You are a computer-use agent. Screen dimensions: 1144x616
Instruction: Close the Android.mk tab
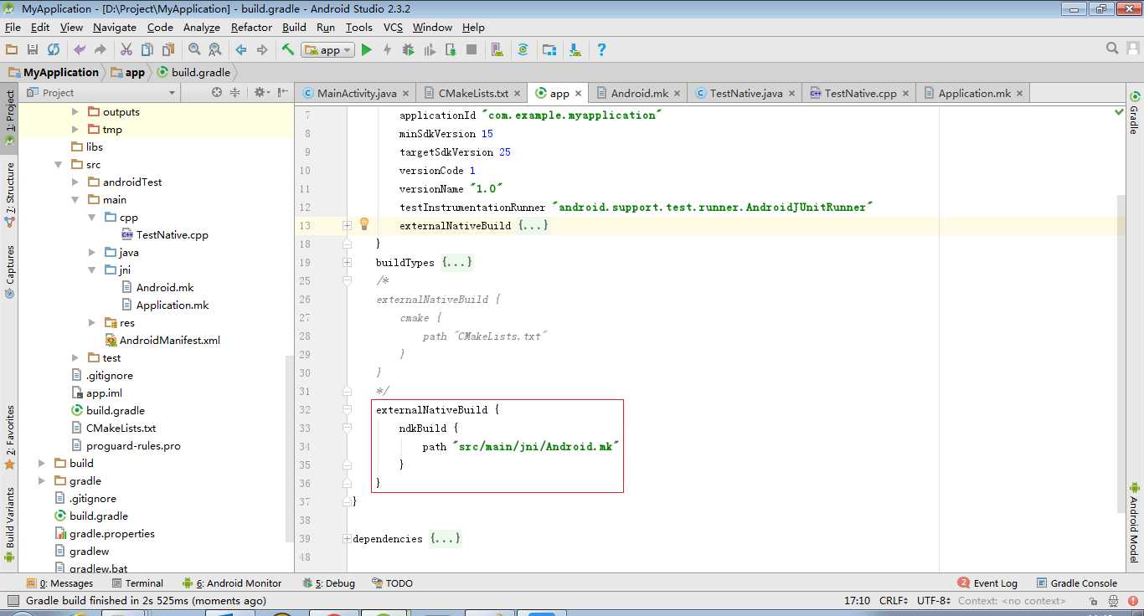click(677, 94)
